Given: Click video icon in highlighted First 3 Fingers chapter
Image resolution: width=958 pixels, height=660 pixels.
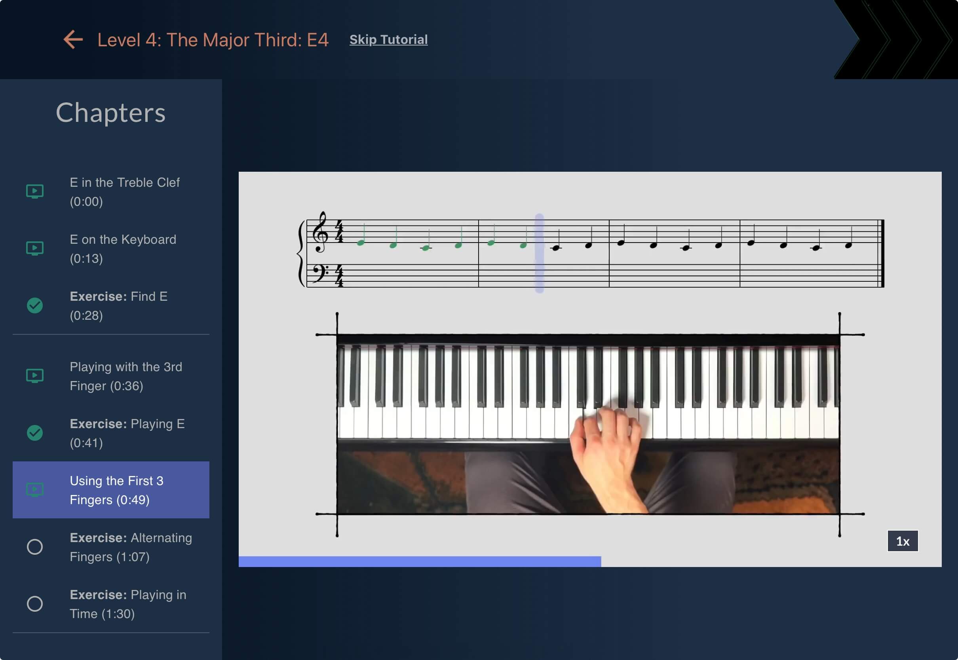Looking at the screenshot, I should [35, 490].
